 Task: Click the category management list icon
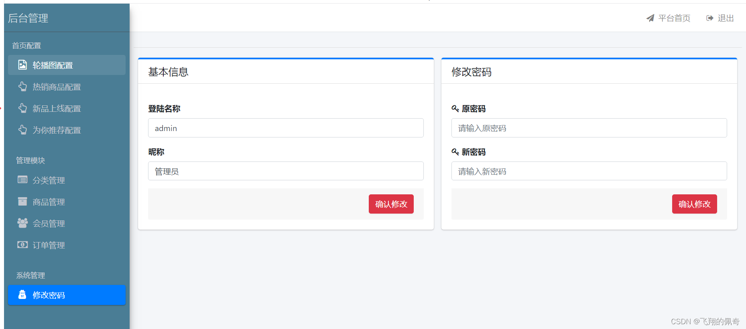point(22,180)
